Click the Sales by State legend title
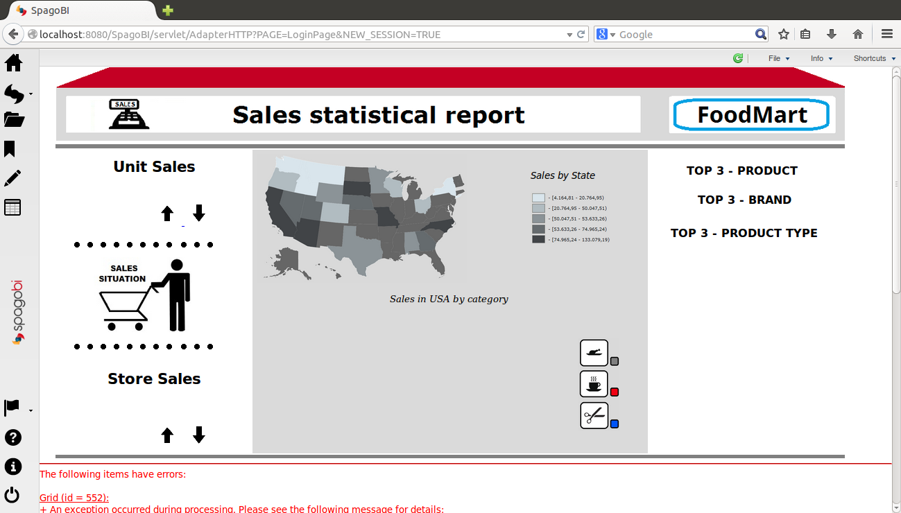This screenshot has width=901, height=513. point(563,175)
